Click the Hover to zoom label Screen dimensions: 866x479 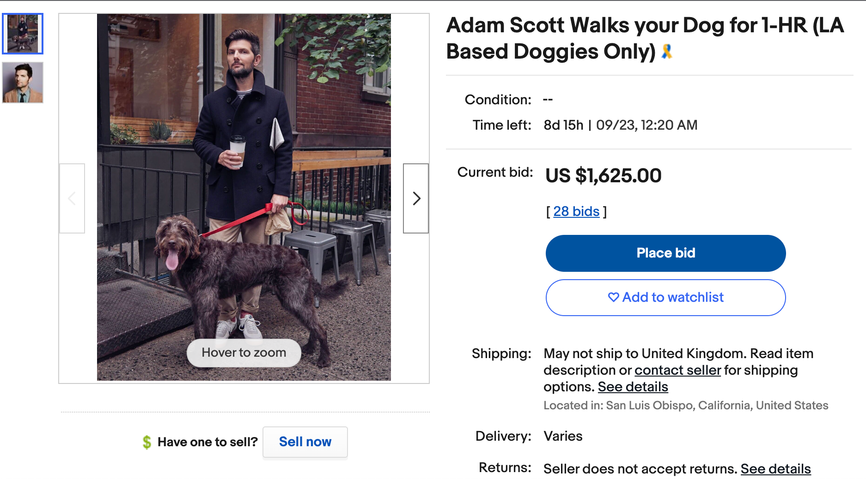[244, 353]
